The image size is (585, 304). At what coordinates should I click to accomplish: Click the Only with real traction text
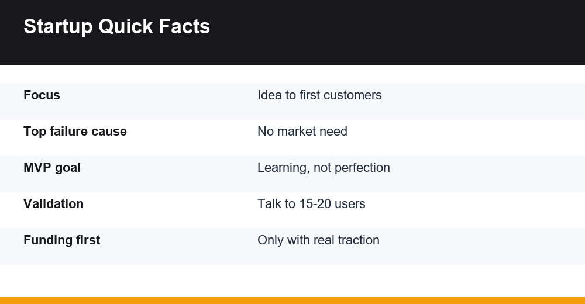[x=318, y=240]
